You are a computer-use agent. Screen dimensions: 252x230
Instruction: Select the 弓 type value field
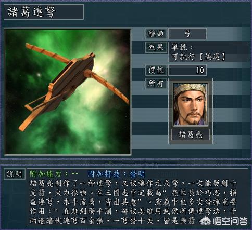point(187,34)
